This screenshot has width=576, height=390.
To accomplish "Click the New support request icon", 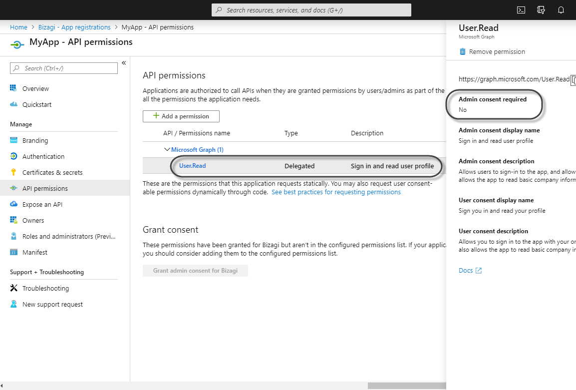I will [x=13, y=304].
